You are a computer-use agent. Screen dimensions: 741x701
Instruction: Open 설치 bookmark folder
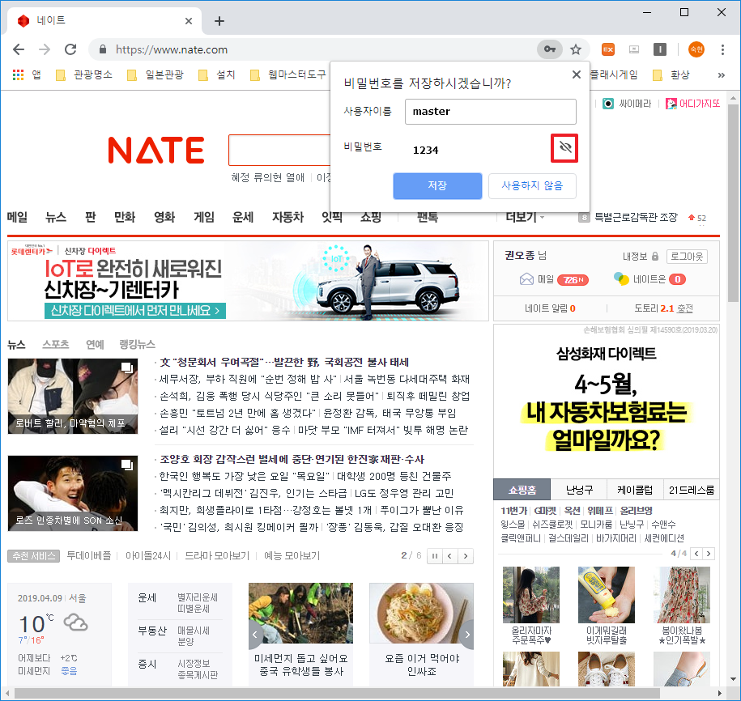pyautogui.click(x=217, y=74)
